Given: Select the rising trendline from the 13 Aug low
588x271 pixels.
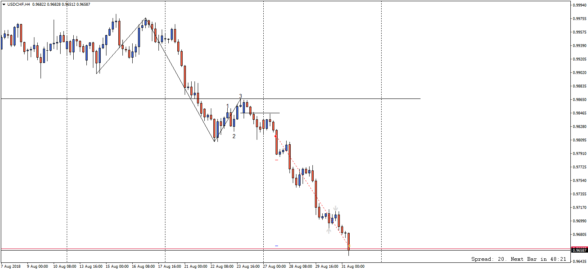Looking at the screenshot, I should [x=121, y=46].
